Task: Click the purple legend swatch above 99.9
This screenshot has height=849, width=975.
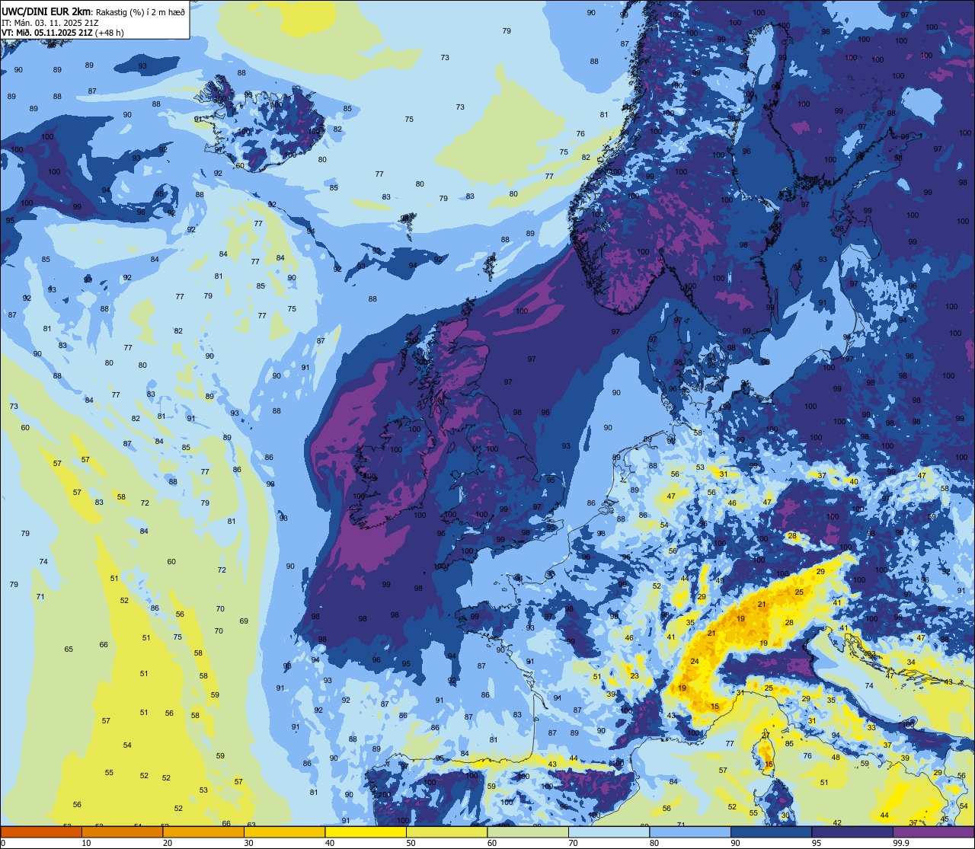Action: [933, 831]
